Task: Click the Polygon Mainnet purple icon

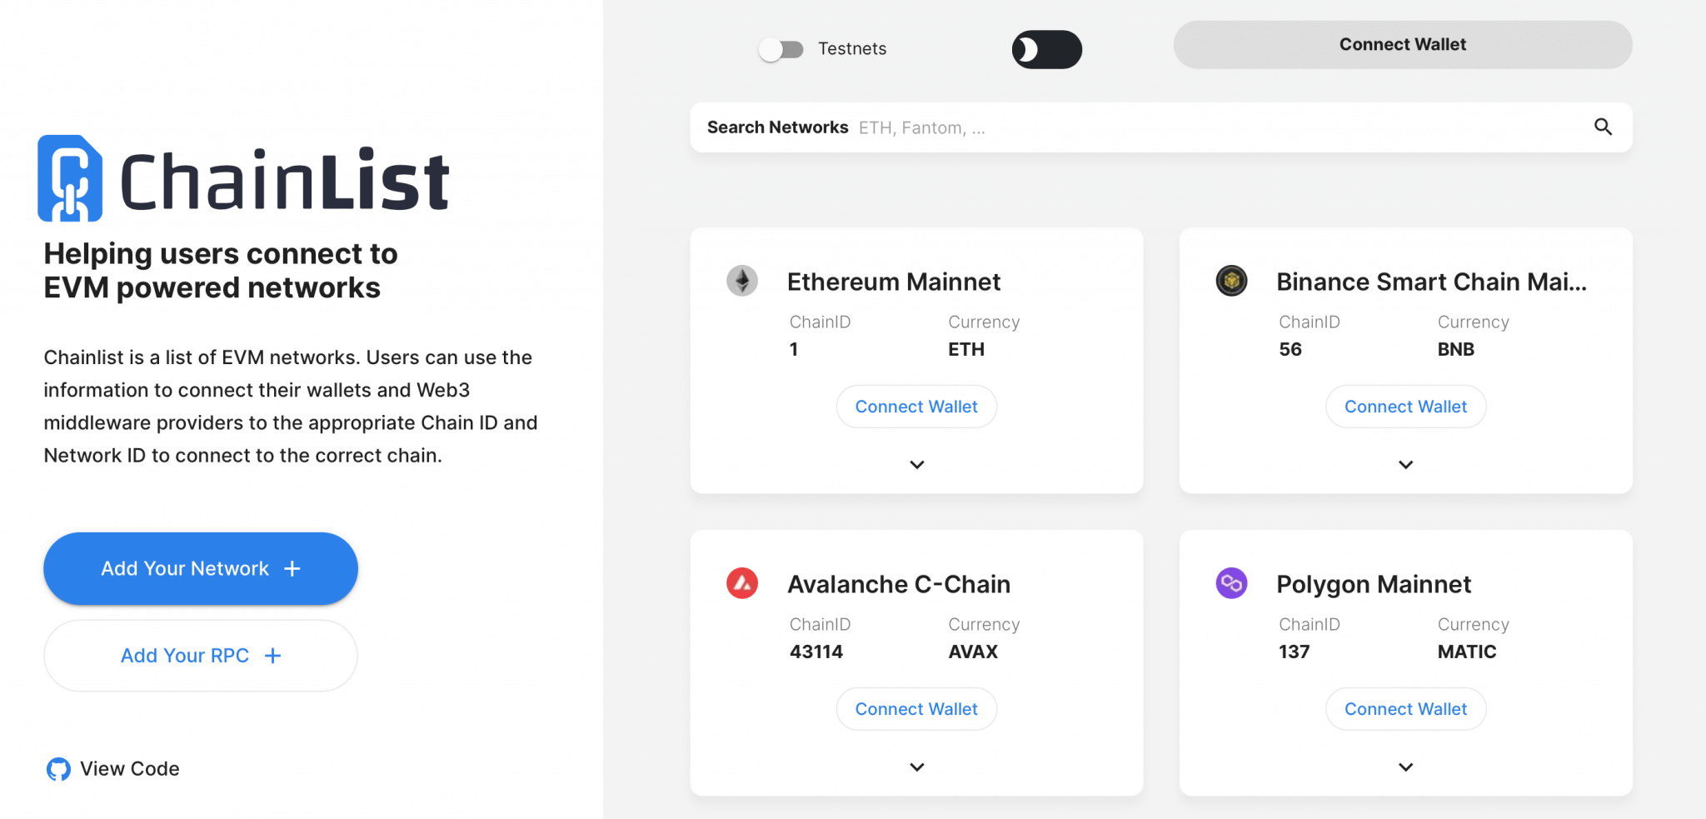Action: (x=1232, y=583)
